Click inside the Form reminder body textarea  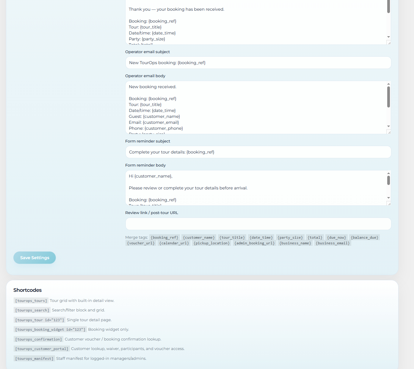click(x=256, y=188)
